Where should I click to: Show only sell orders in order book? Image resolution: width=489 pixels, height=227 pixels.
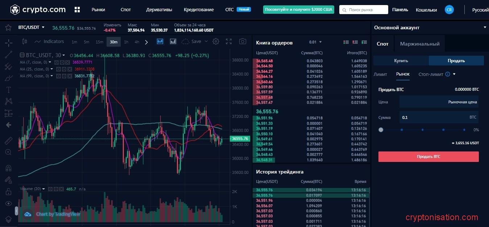tap(355, 42)
